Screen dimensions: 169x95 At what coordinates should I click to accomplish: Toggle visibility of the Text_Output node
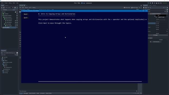[x=17, y=26]
